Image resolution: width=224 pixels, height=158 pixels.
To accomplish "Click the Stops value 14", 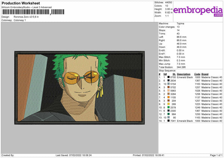I will 178,30.
